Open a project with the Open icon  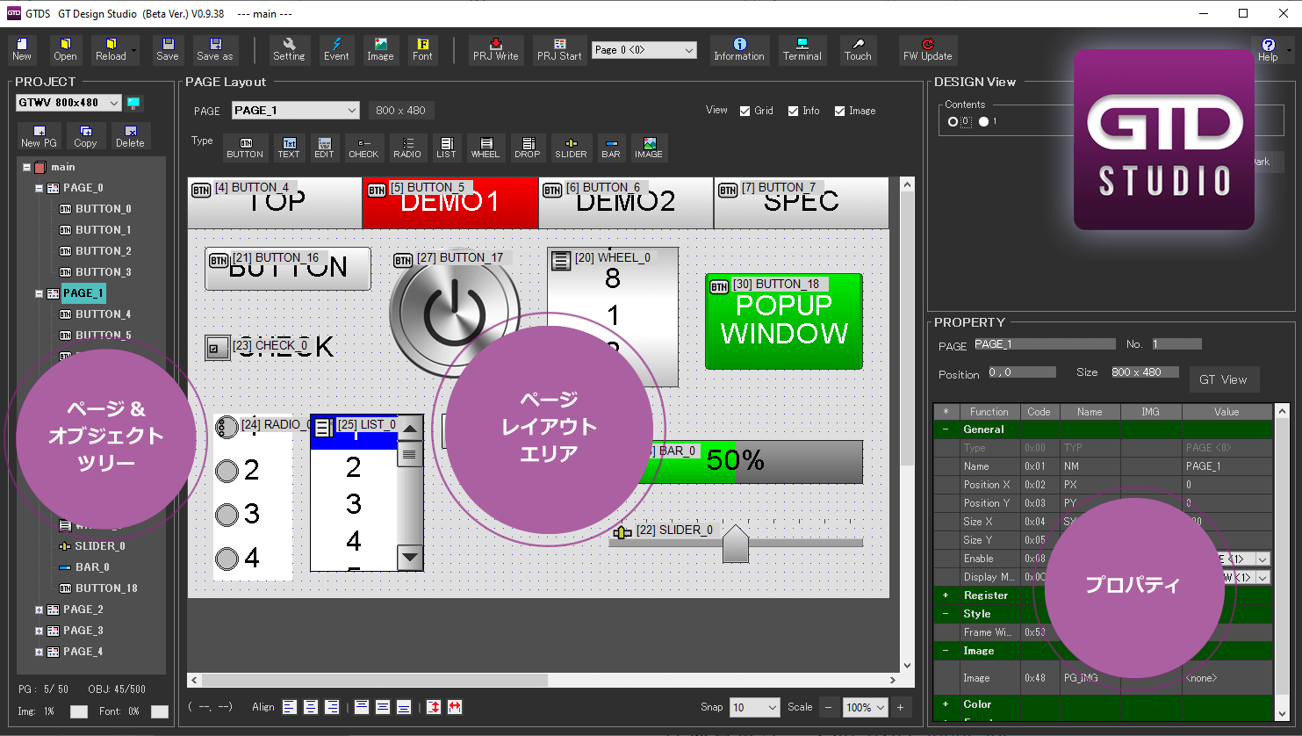point(65,50)
